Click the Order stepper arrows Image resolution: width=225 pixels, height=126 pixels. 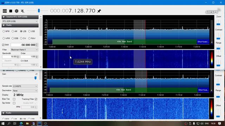(x=37, y=57)
